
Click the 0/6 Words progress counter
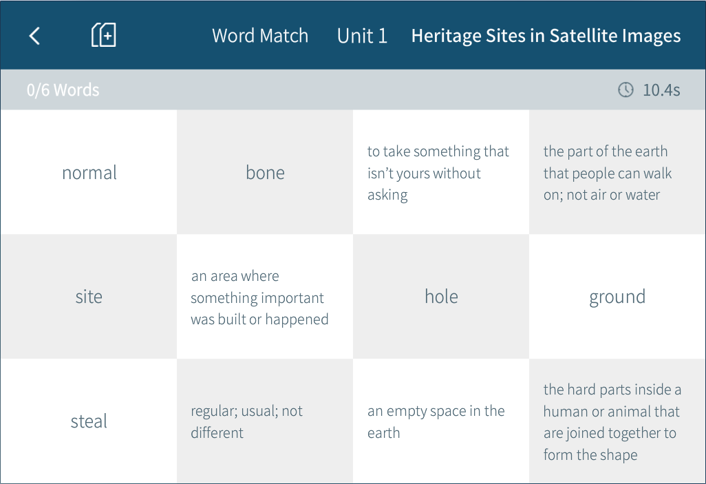coord(63,90)
